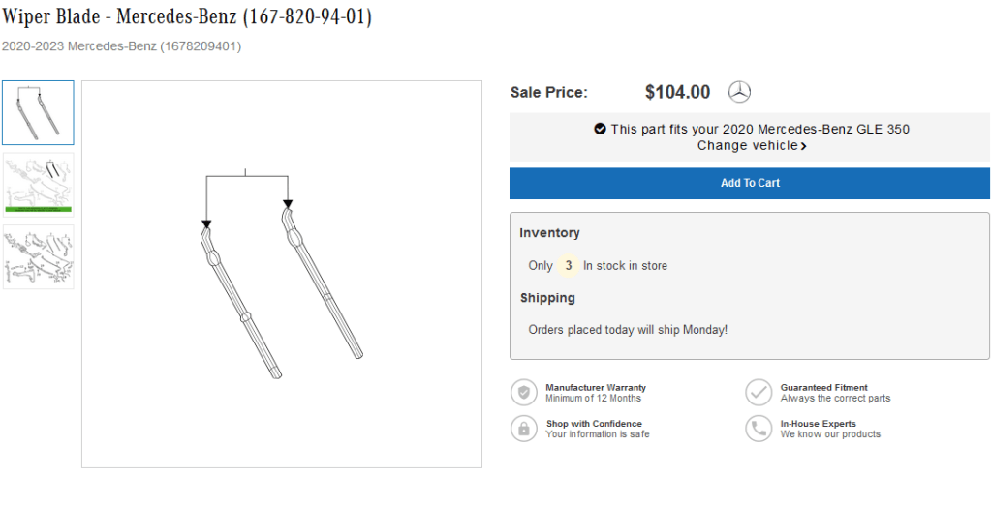Add the wiper blade to cart
Image resolution: width=992 pixels, height=506 pixels.
(x=750, y=183)
